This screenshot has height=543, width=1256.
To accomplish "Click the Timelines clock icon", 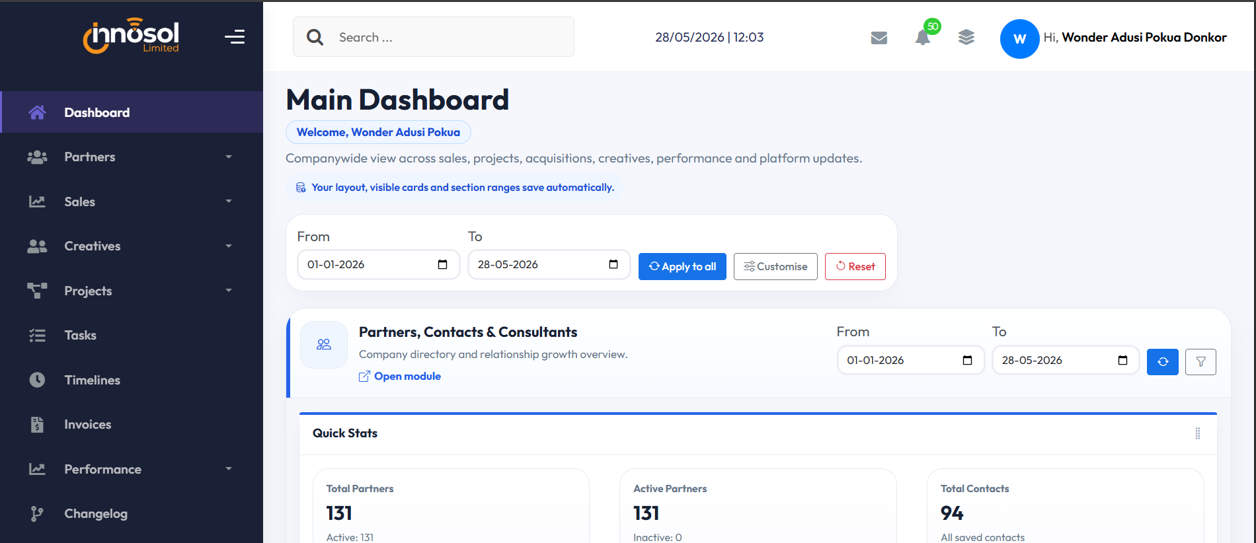I will [x=37, y=380].
